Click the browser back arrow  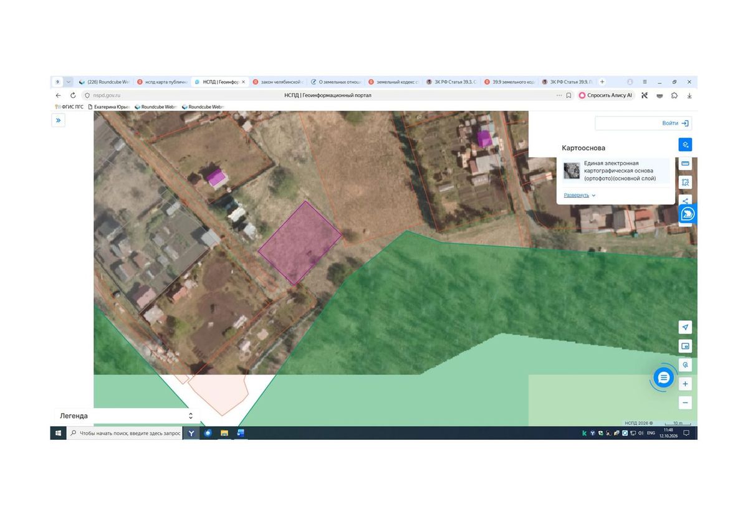[59, 95]
